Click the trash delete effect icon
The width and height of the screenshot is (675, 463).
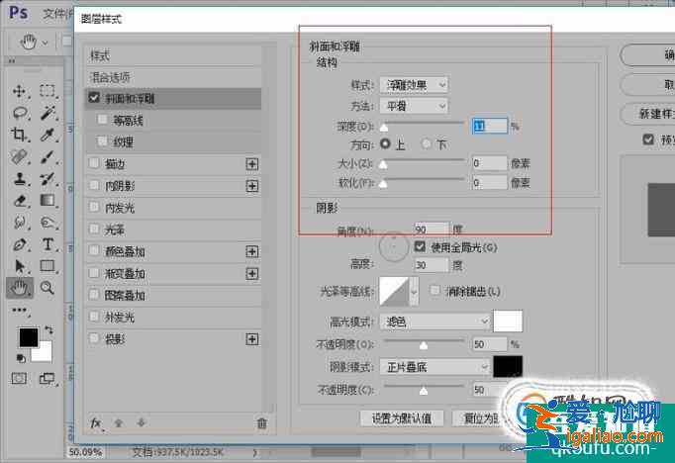(261, 423)
